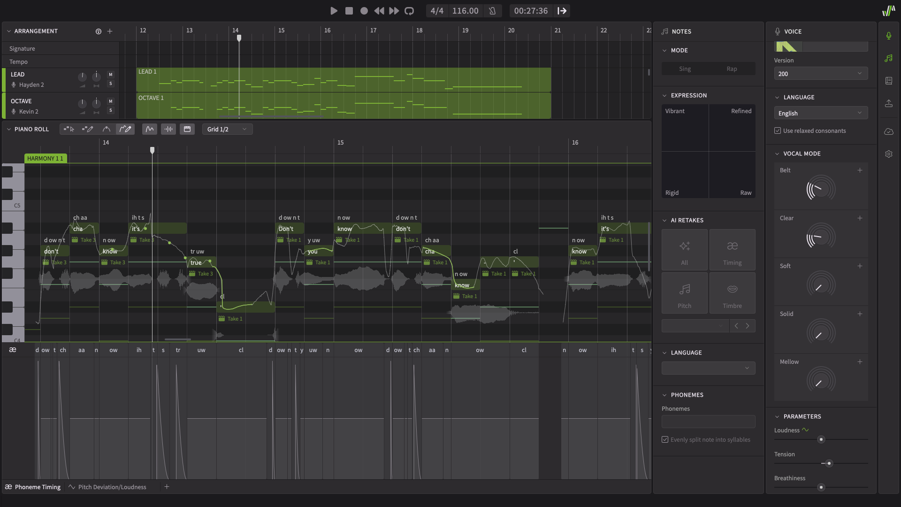Open the Grid 1/2 dropdown
901x507 pixels.
coord(227,129)
